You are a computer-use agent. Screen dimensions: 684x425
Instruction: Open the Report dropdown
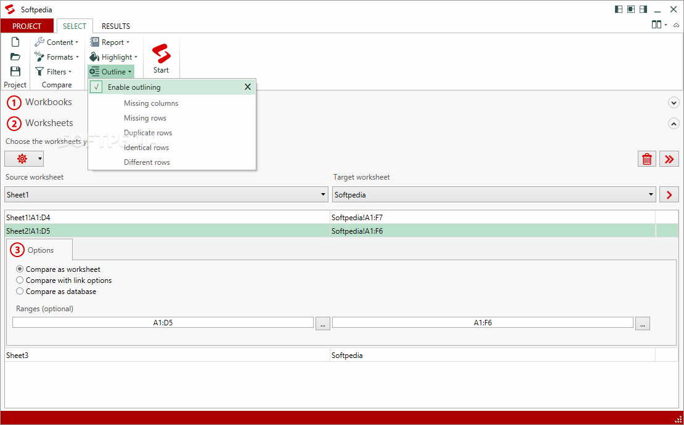coord(110,42)
